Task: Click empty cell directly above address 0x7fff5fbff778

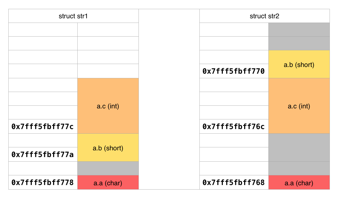Action: coord(43,168)
